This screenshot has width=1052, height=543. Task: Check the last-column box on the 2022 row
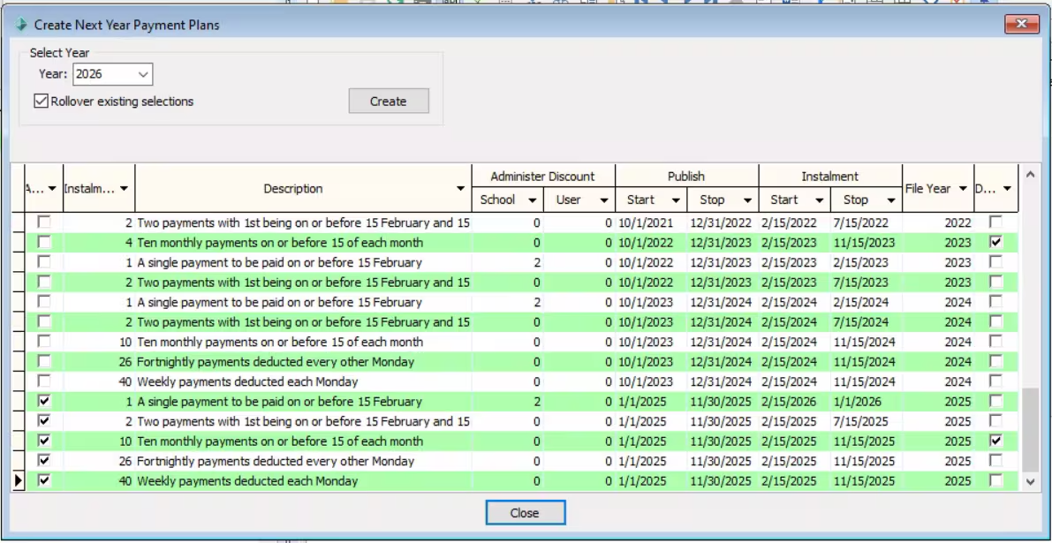click(996, 222)
